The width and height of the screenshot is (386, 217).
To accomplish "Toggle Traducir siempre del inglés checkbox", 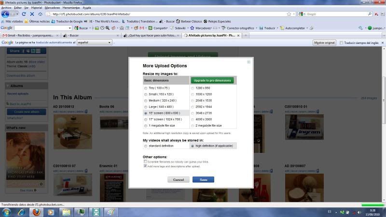I will [x=341, y=43].
